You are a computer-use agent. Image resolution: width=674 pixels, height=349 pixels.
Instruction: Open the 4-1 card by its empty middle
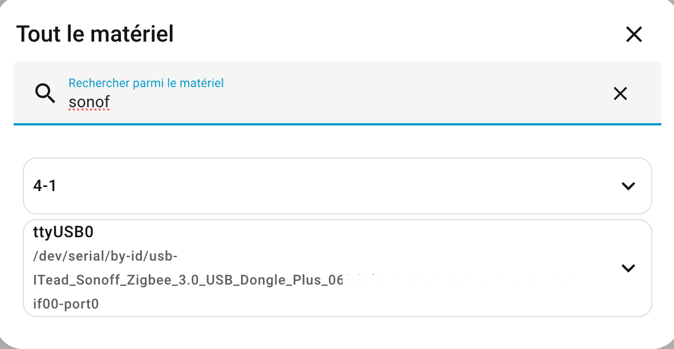(x=336, y=186)
